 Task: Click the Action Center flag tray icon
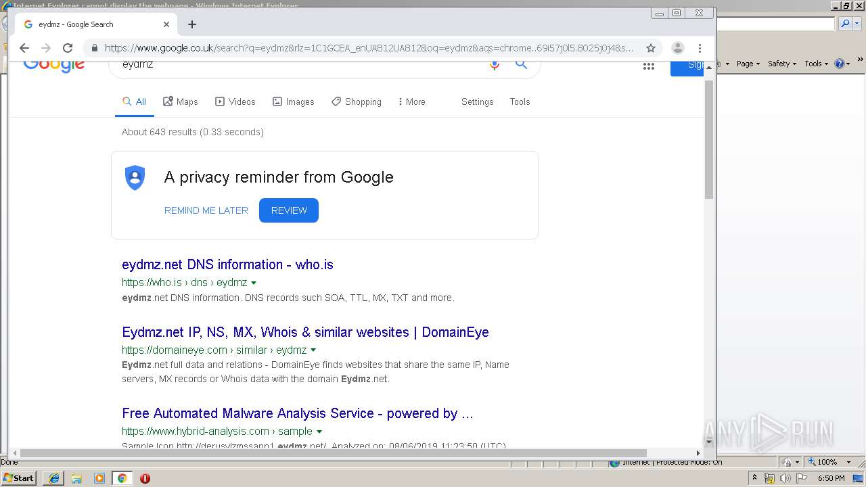tap(800, 478)
